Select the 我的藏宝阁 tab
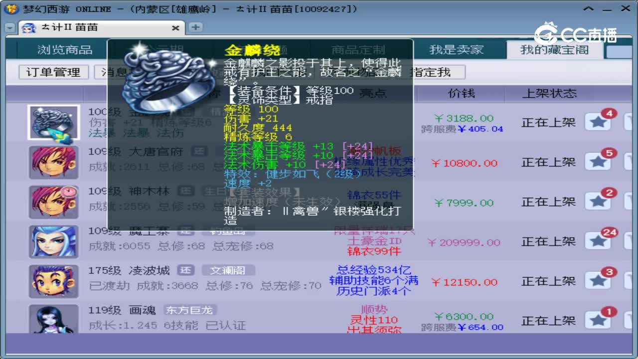The image size is (638, 359). [x=554, y=50]
